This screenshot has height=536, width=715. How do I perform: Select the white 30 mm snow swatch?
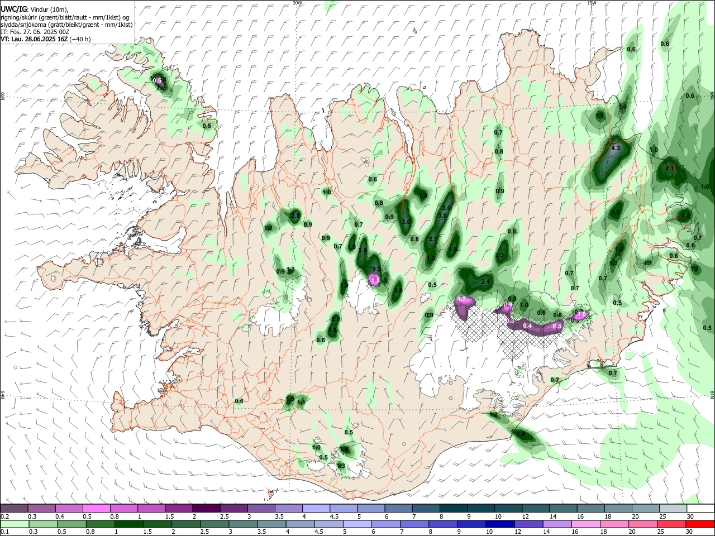[700, 509]
